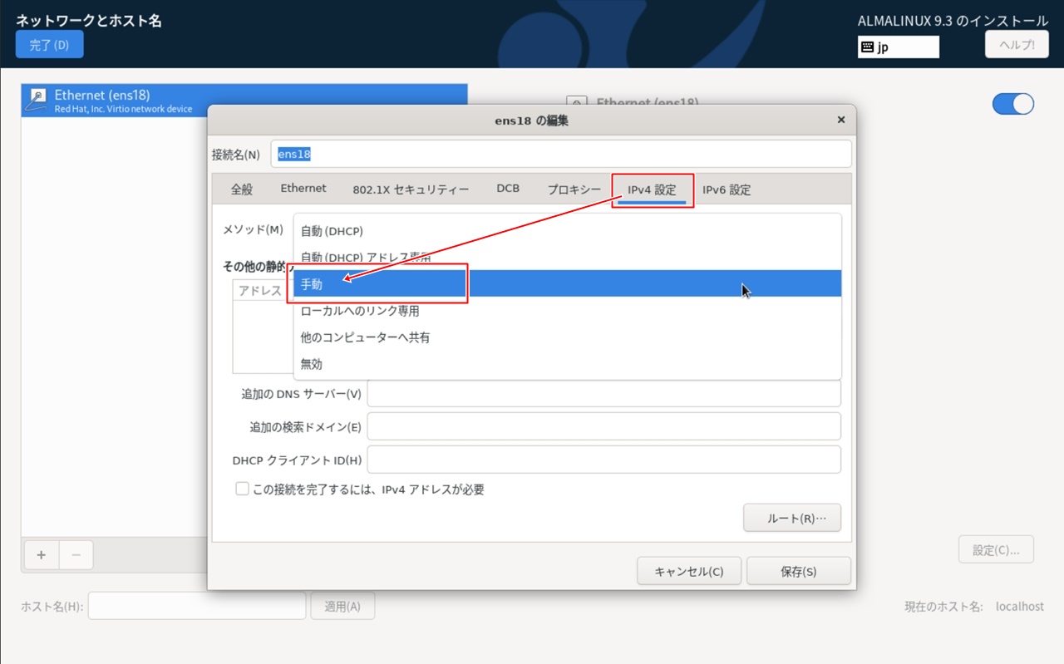1064x664 pixels.
Task: Click the keyboard layout jp icon
Action: [x=868, y=47]
